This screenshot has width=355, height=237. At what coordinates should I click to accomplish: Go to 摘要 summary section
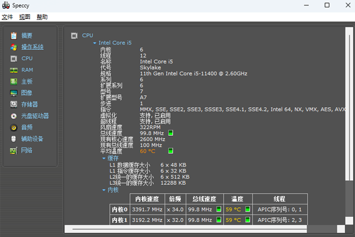point(27,36)
